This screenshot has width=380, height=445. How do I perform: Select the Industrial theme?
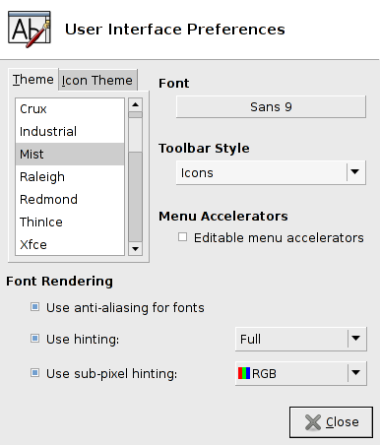pos(70,132)
